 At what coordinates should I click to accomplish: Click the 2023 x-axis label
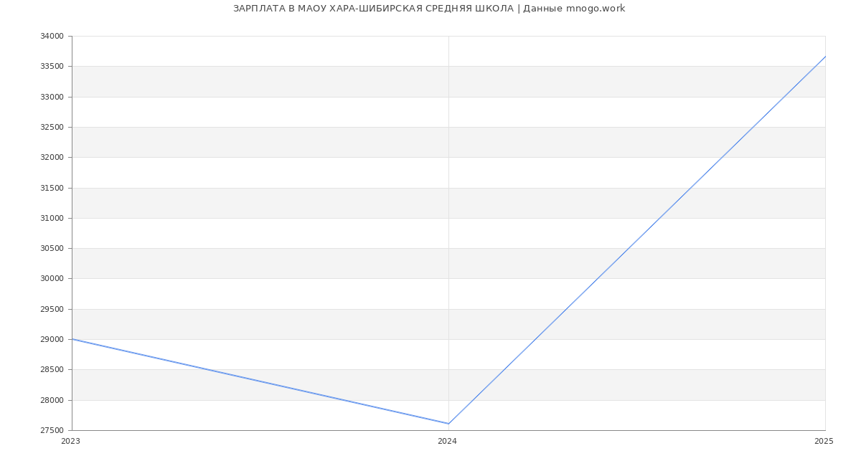click(x=70, y=442)
